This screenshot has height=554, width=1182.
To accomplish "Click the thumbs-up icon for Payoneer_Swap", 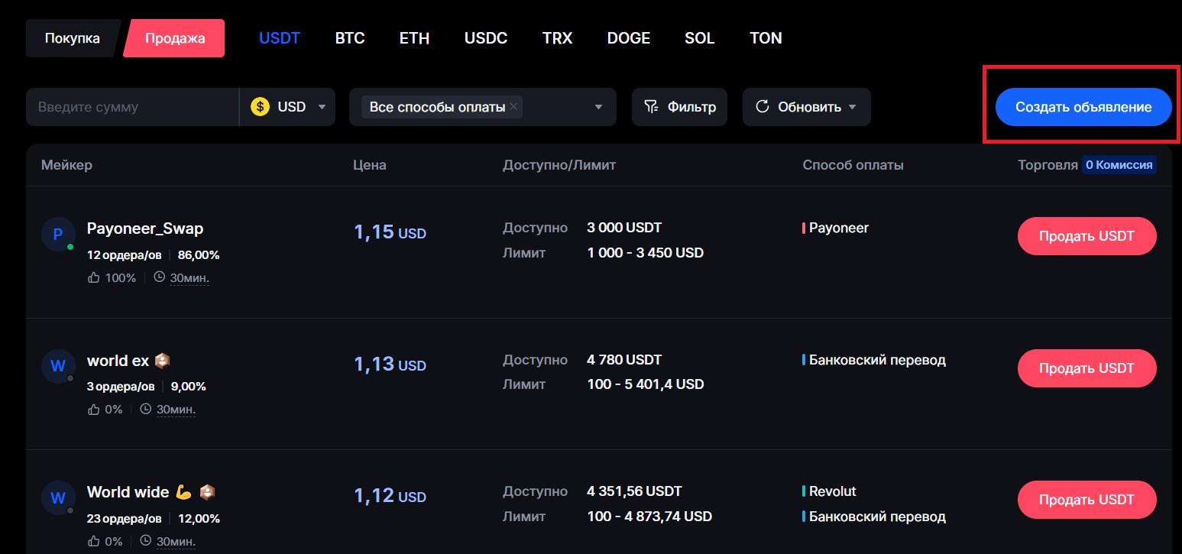I will [x=94, y=277].
